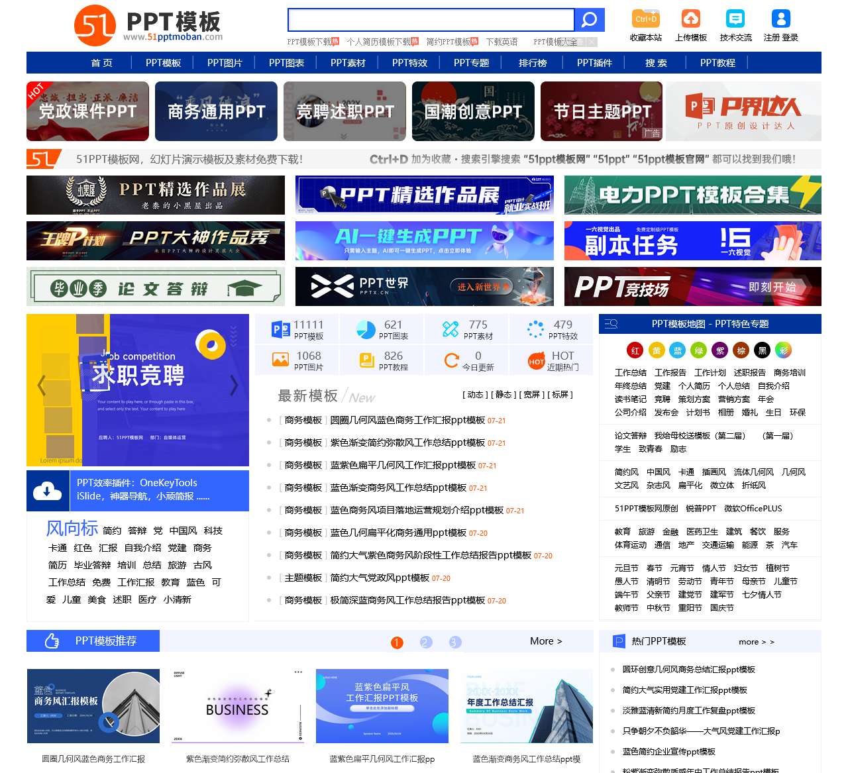Screen dimensions: 848x773
Task: Open the 51PPT模板 site logo
Action: tap(148, 26)
